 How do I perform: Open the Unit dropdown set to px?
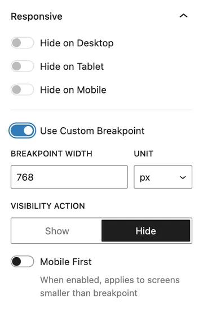click(163, 177)
